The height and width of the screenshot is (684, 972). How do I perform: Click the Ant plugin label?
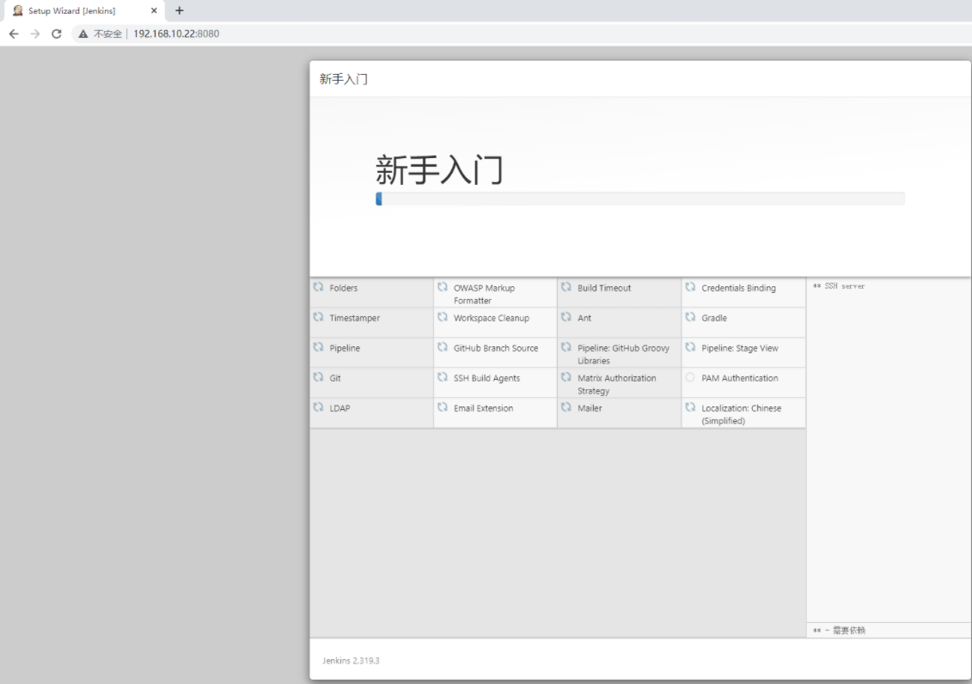(584, 318)
